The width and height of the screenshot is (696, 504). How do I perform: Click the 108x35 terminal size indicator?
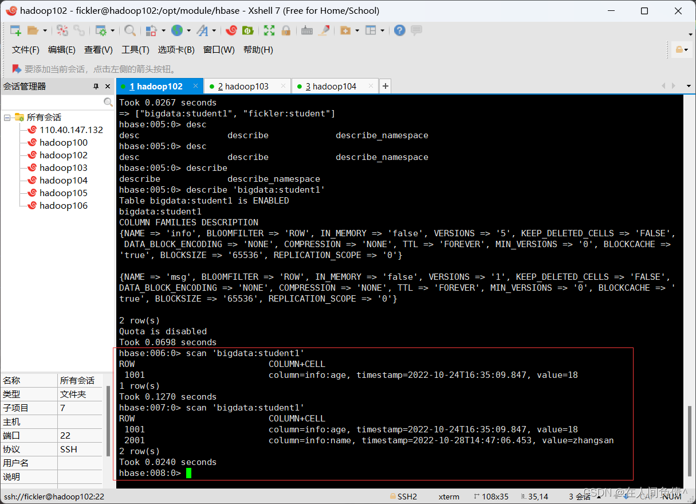tap(491, 497)
